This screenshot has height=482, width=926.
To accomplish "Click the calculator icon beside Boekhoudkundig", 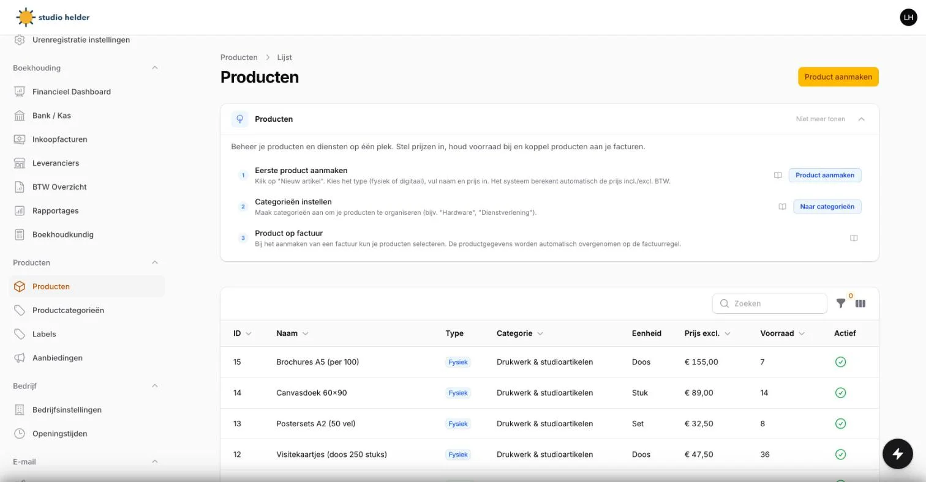I will click(20, 234).
